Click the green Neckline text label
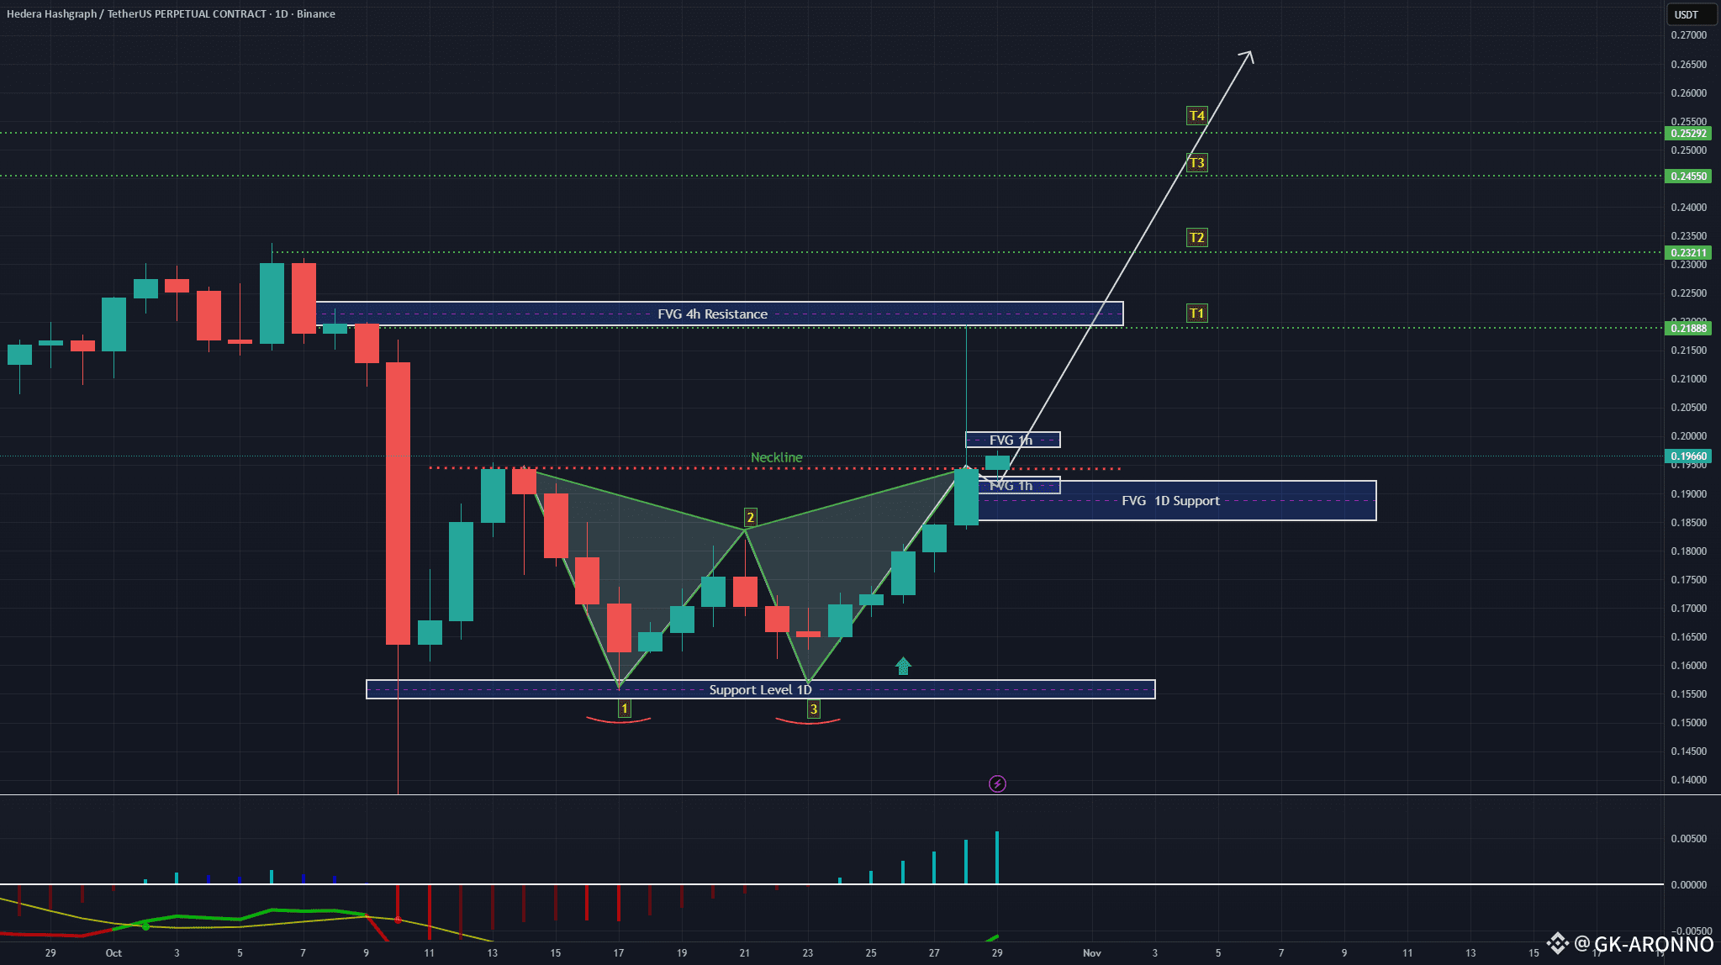This screenshot has width=1721, height=965. pos(776,457)
